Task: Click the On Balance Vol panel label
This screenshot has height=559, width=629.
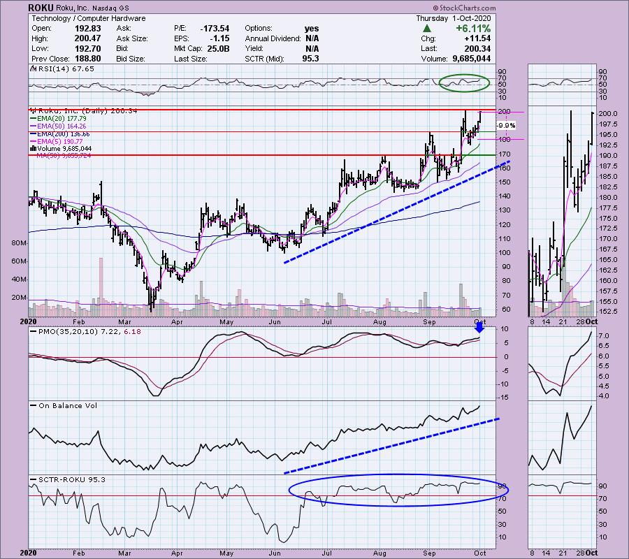Action: 68,406
